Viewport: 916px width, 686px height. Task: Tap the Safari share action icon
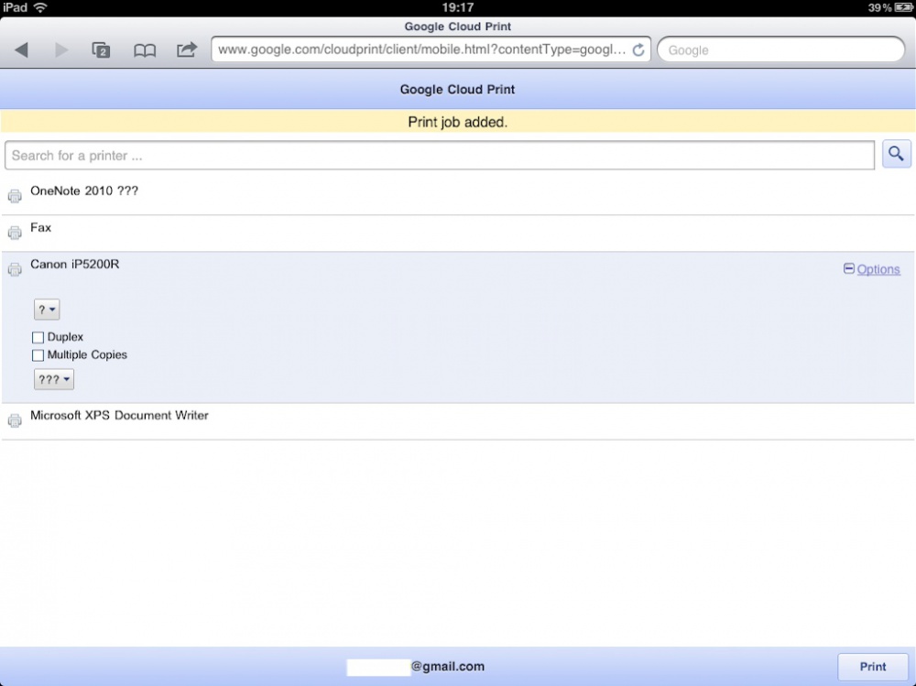tap(186, 49)
